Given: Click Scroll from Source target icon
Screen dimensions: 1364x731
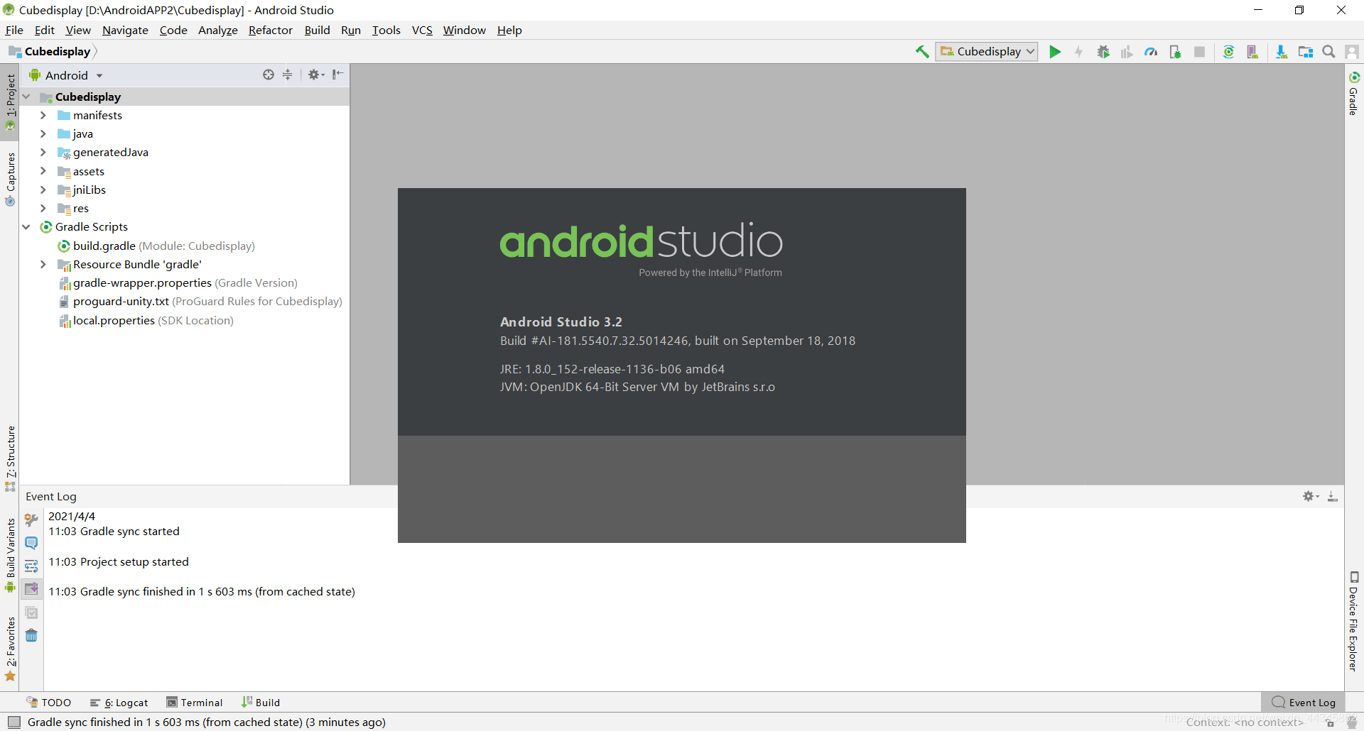Looking at the screenshot, I should click(x=269, y=75).
